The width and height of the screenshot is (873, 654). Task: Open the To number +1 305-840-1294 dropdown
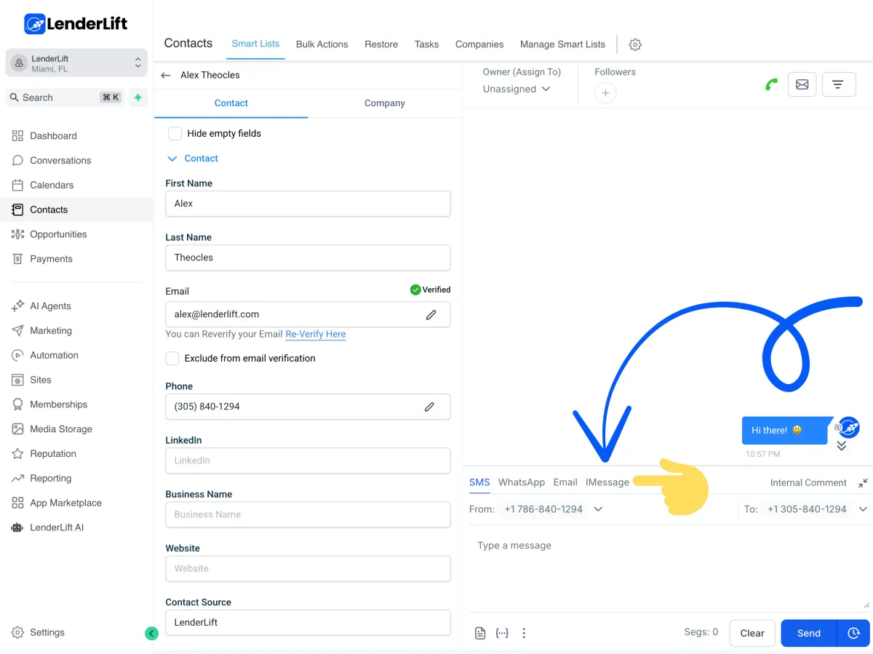point(818,509)
